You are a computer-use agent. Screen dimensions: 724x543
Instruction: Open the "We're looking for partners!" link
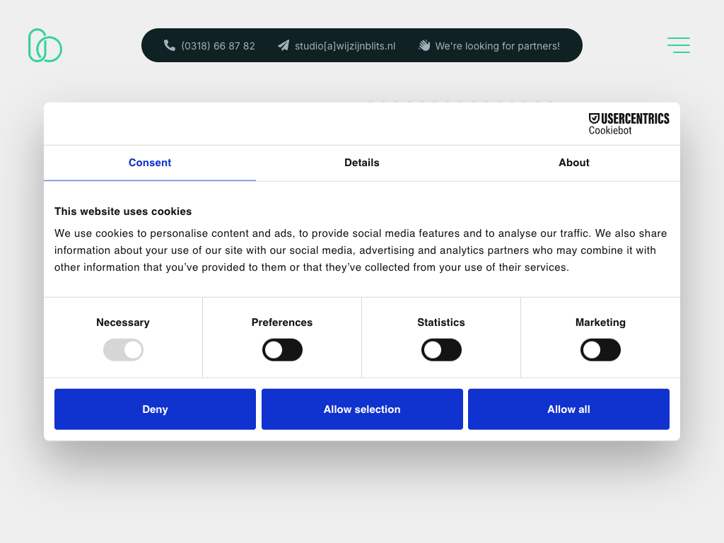click(497, 46)
